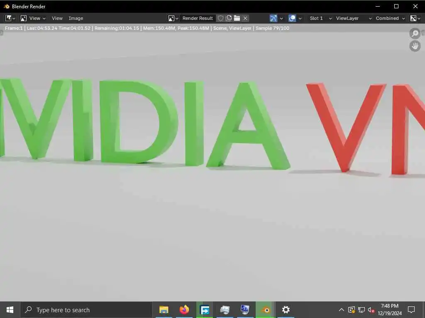Expand overlays options dropdown arrow
The width and height of the screenshot is (425, 318).
pos(300,18)
